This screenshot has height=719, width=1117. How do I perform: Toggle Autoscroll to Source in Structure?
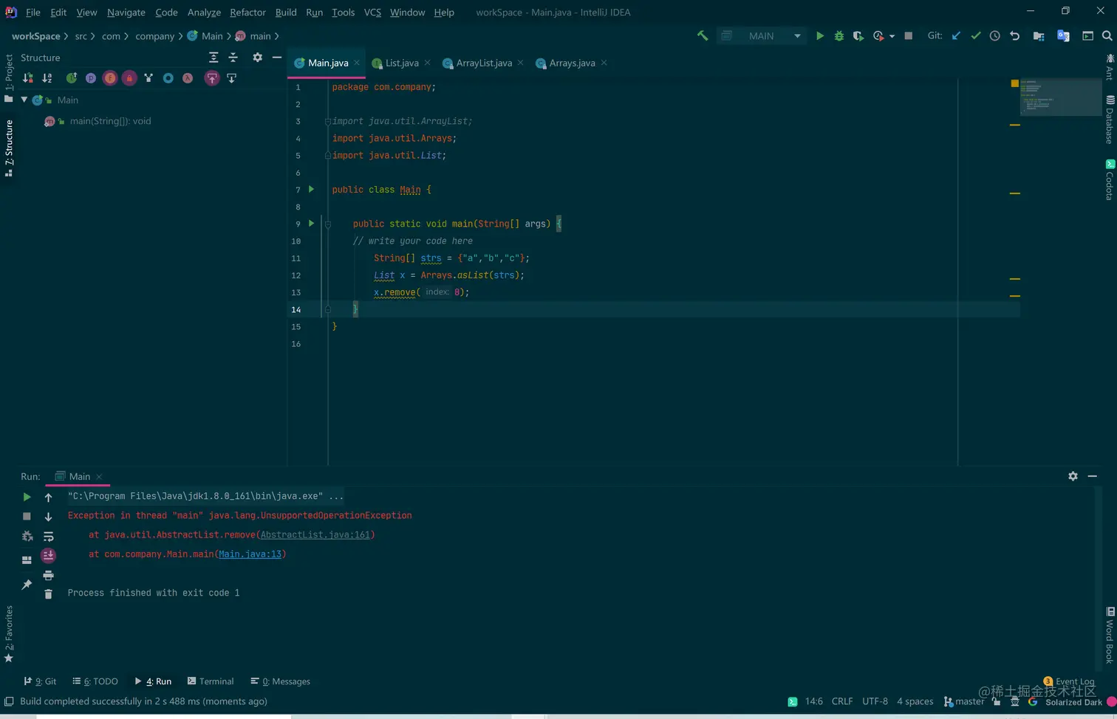coord(212,78)
